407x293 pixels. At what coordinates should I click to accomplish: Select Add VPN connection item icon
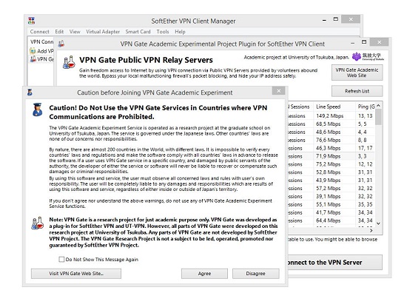coord(33,51)
